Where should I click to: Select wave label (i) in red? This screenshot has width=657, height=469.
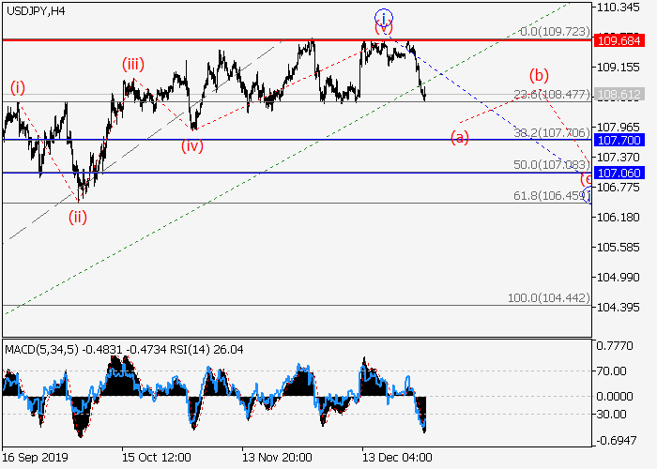tap(18, 87)
